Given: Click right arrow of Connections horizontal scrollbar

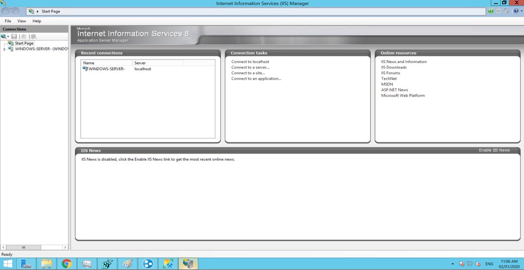Looking at the screenshot, I should pyautogui.click(x=65, y=247).
